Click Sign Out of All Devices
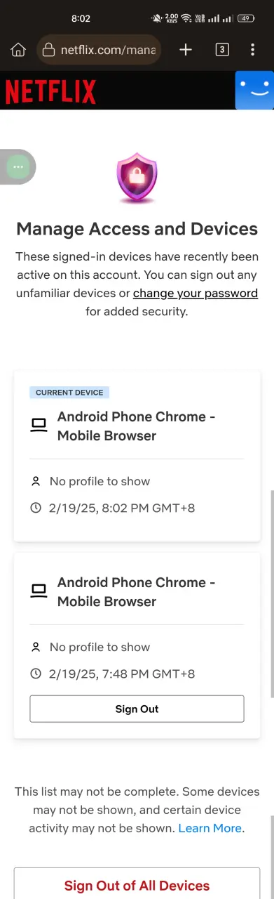Image resolution: width=274 pixels, height=899 pixels. pos(137,885)
